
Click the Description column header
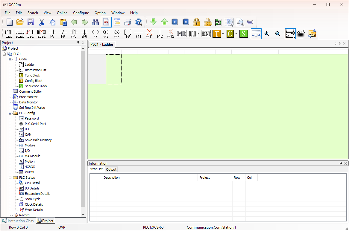[150, 178]
